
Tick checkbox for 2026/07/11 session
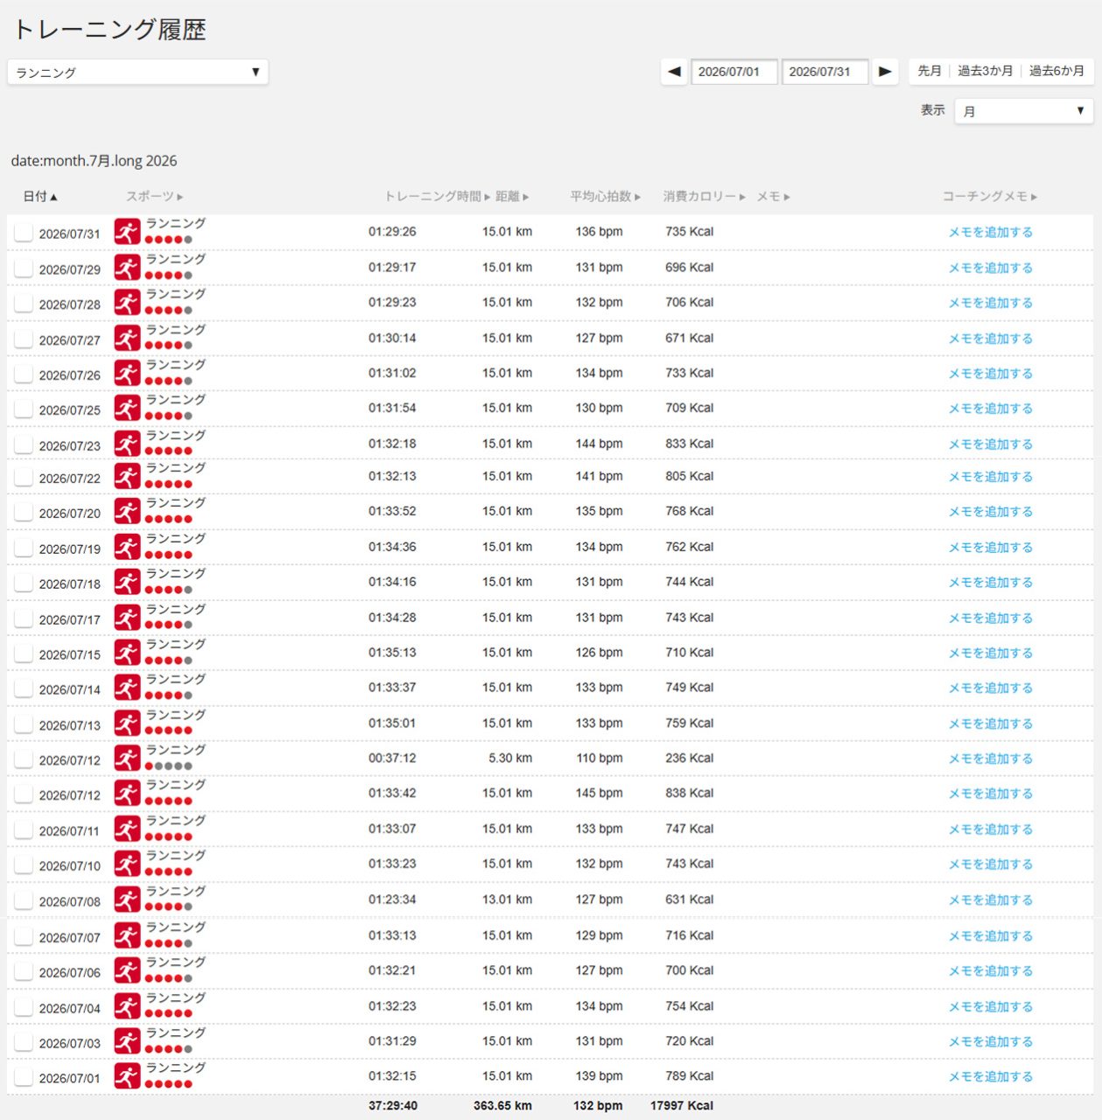click(x=24, y=830)
